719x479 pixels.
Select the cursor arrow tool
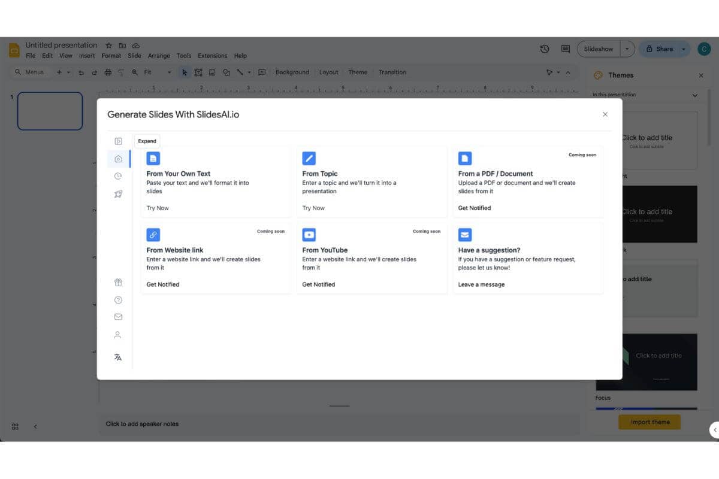(185, 72)
